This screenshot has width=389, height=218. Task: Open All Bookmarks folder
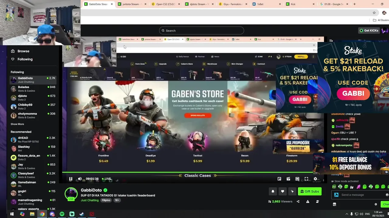coord(381,20)
